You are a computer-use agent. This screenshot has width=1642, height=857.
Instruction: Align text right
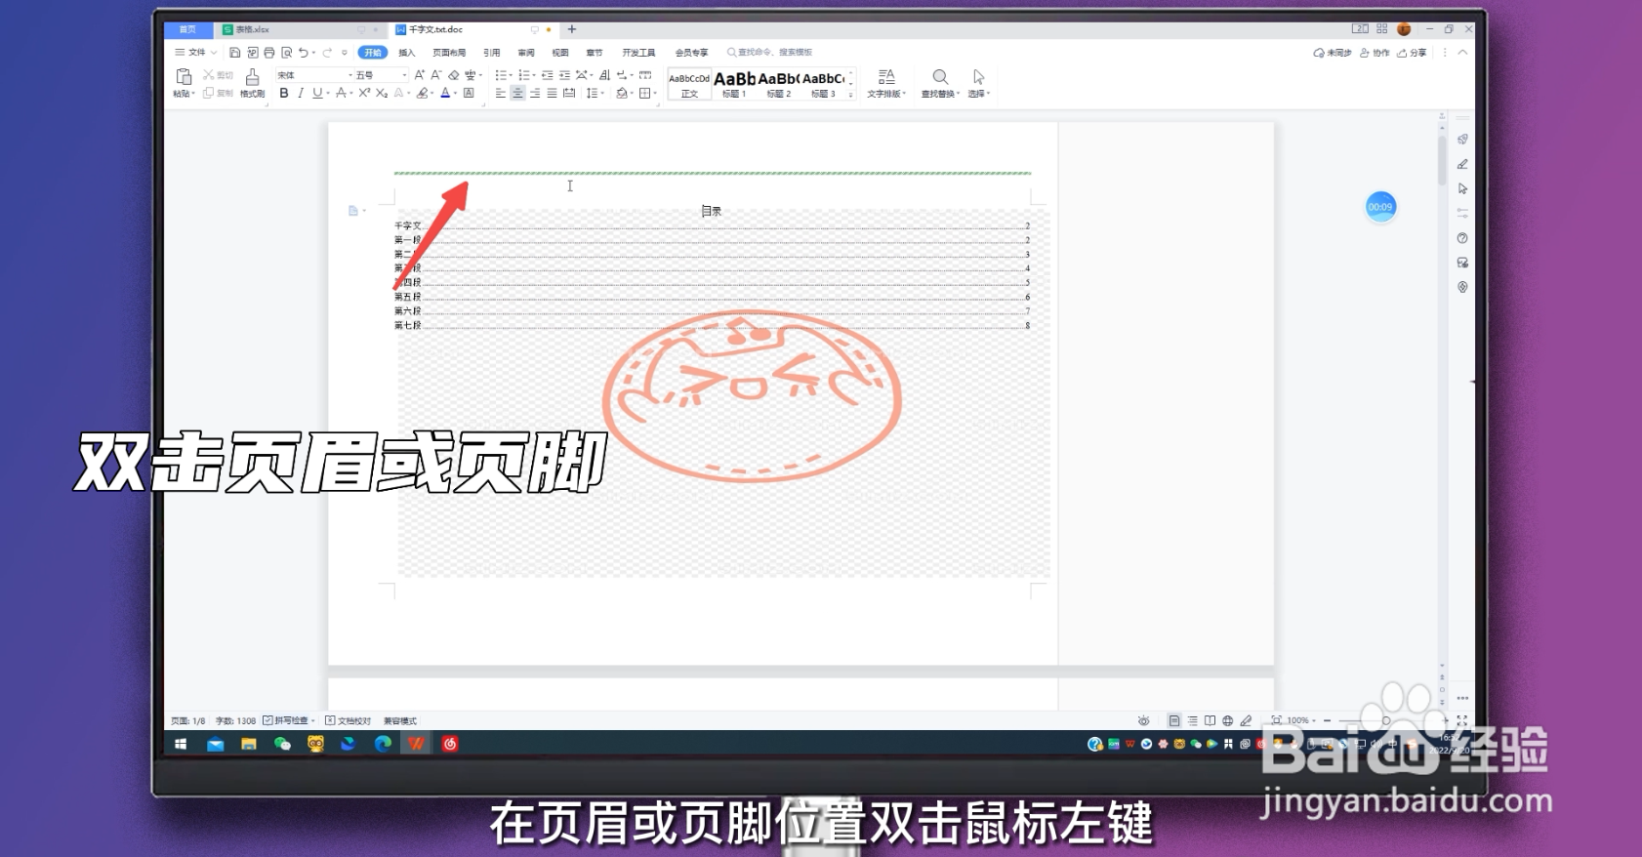tap(535, 94)
